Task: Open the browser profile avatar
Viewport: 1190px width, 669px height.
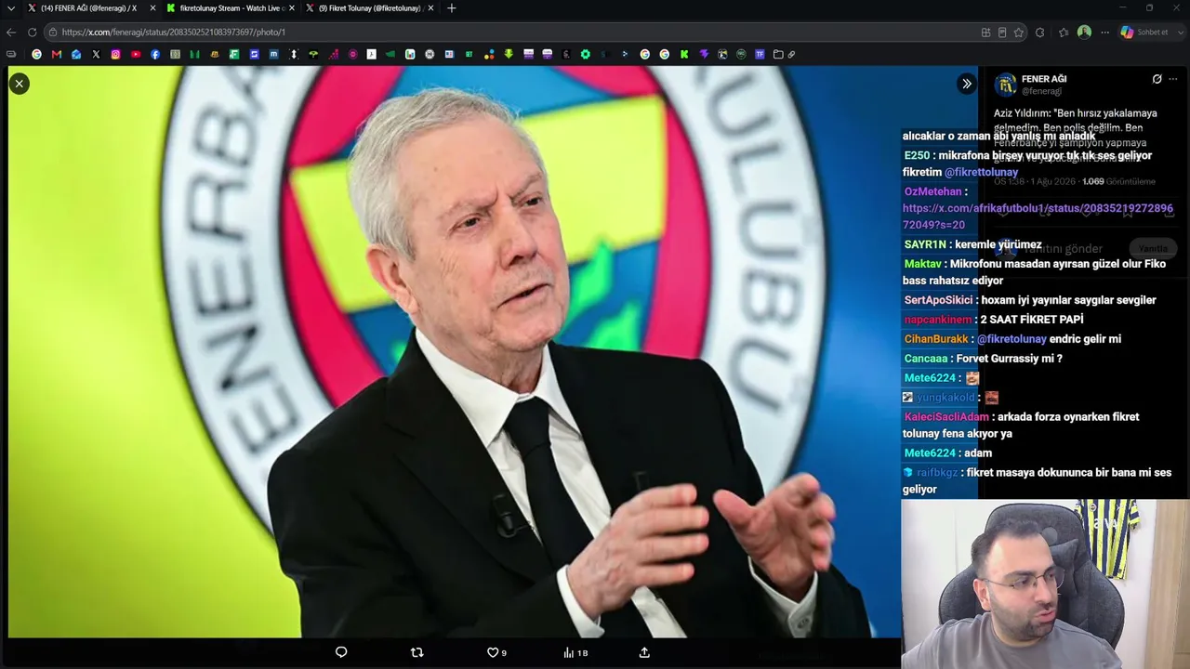Action: (1084, 32)
